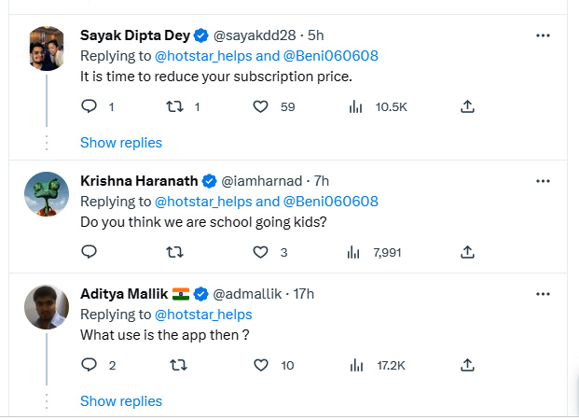
Task: Like the tweet about reducing subscription price
Action: click(x=260, y=106)
